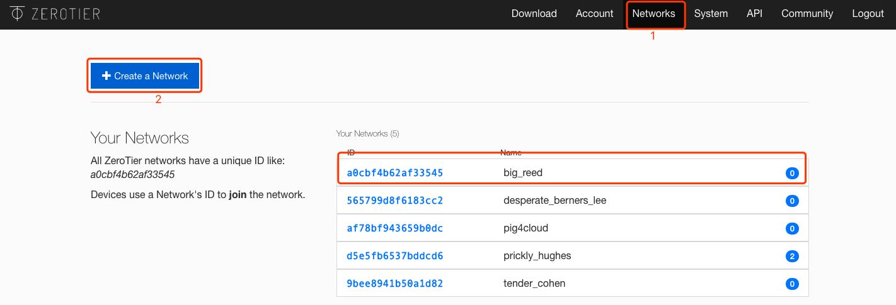
Task: Open the Networks menu item
Action: point(653,13)
